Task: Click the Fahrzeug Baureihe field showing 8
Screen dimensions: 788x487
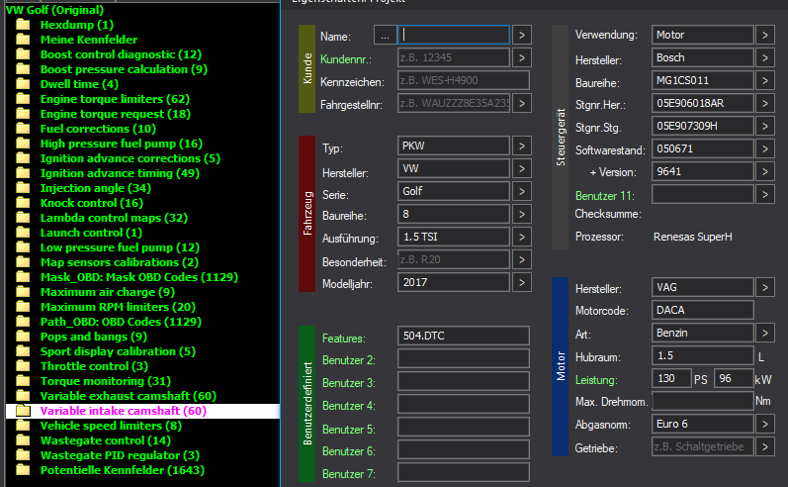Action: 454,215
